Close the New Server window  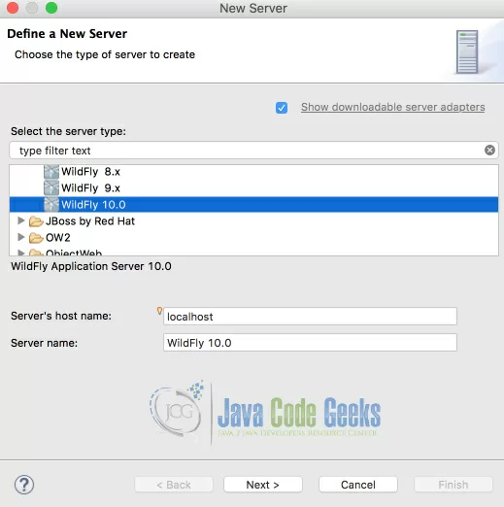coord(13,8)
